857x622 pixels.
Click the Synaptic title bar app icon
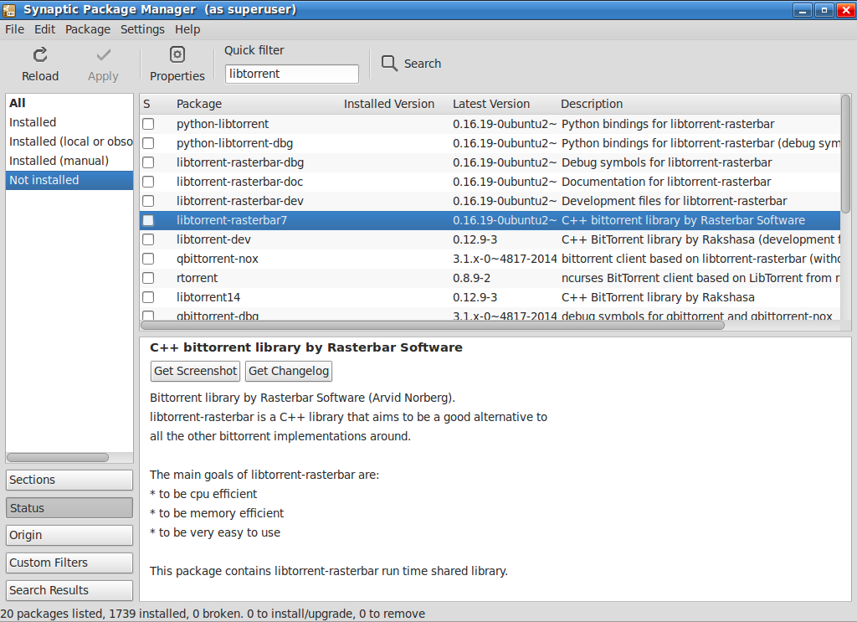point(9,10)
